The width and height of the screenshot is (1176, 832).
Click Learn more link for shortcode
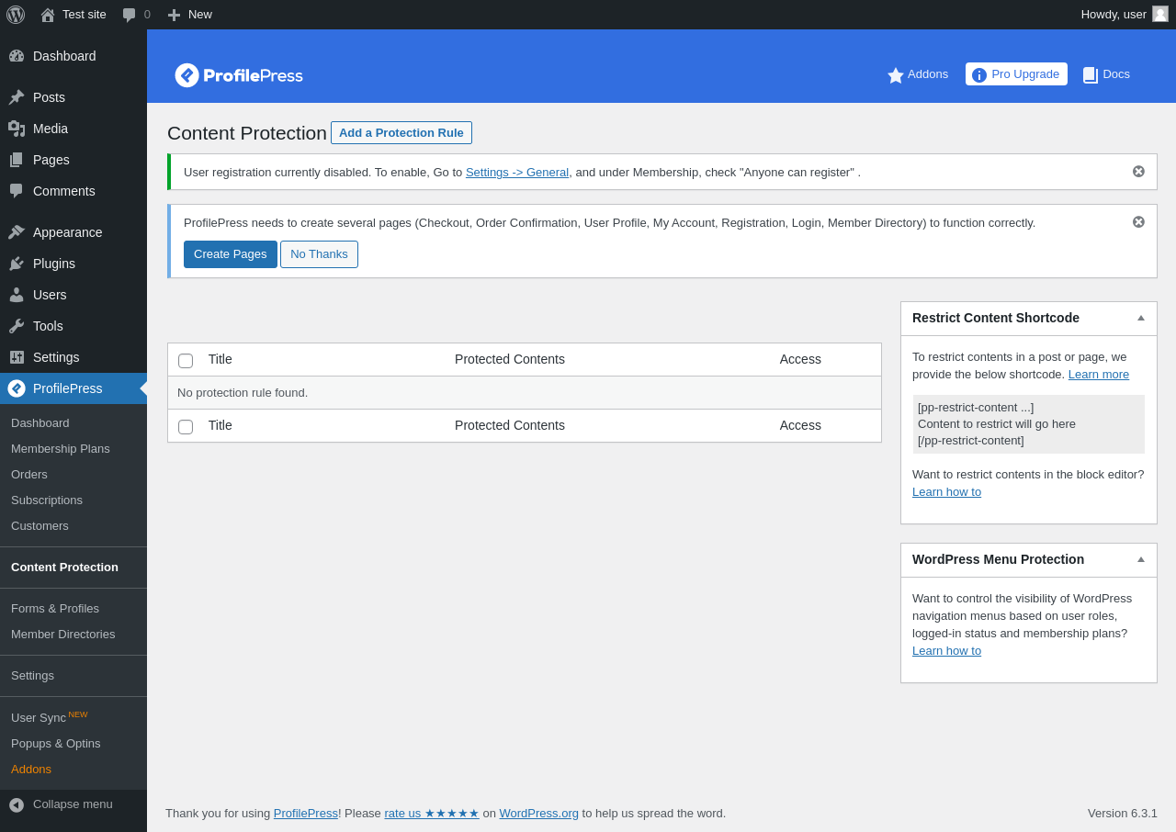tap(1099, 374)
